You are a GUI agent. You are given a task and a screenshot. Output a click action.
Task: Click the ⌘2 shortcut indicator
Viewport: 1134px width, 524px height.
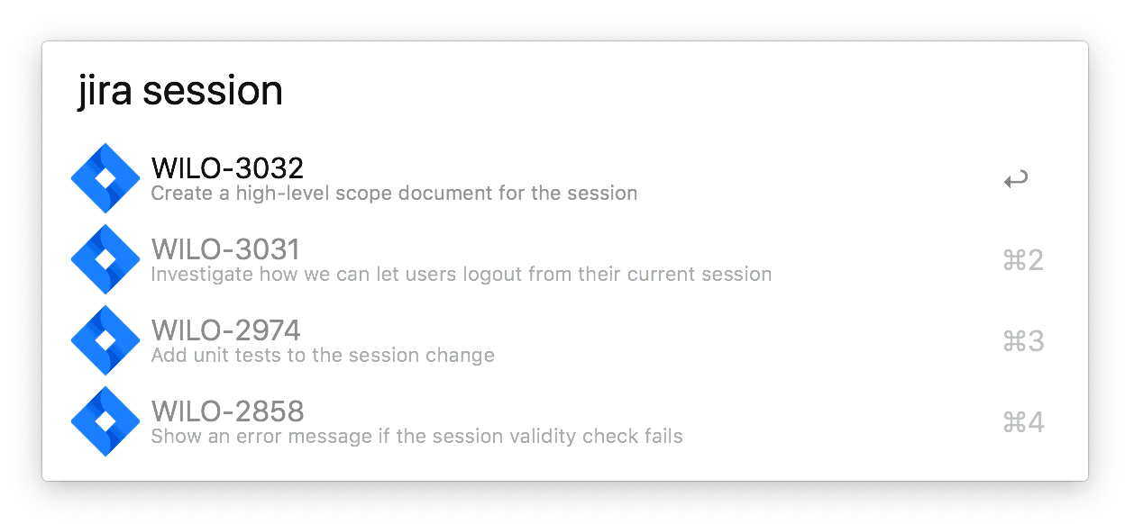[1023, 260]
